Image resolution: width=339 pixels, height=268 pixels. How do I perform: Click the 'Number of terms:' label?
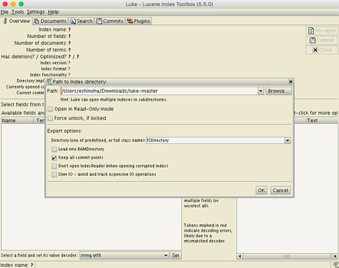(x=47, y=50)
